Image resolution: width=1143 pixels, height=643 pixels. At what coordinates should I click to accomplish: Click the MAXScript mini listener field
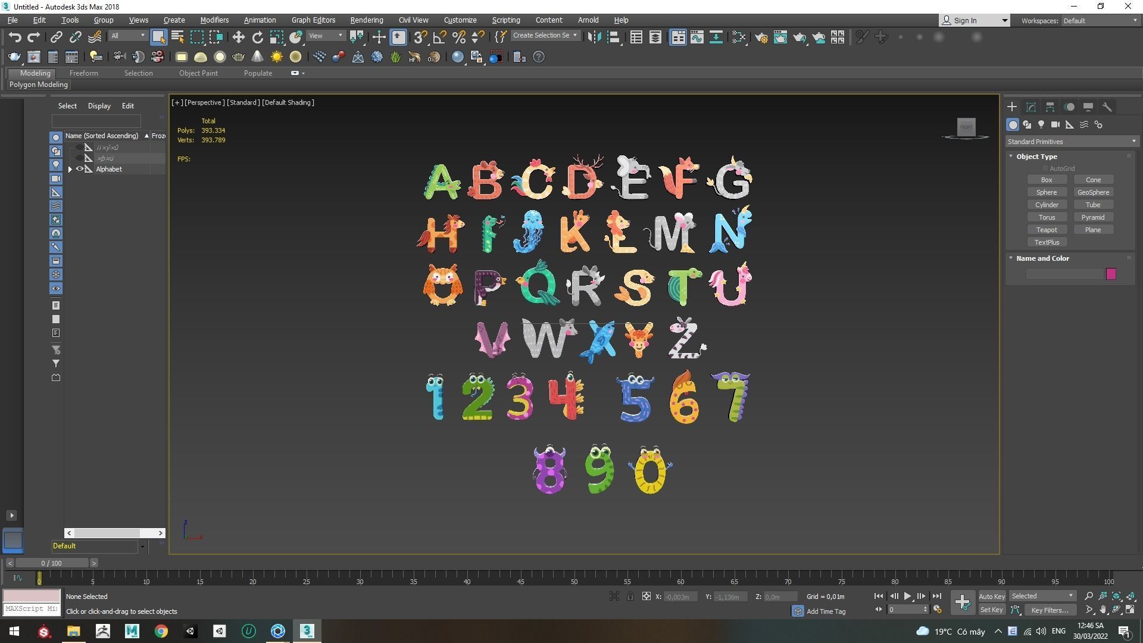[32, 609]
